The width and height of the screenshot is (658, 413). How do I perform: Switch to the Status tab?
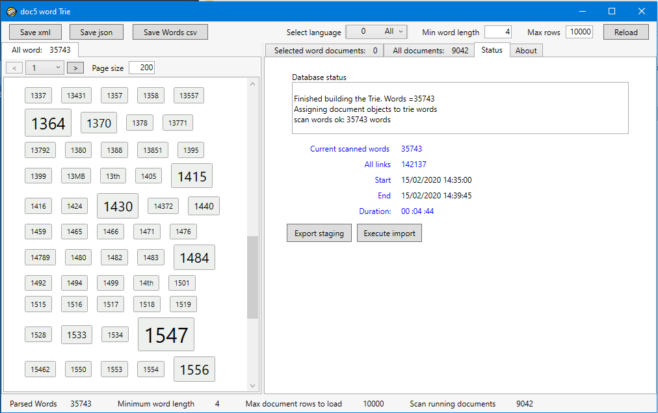pos(492,50)
